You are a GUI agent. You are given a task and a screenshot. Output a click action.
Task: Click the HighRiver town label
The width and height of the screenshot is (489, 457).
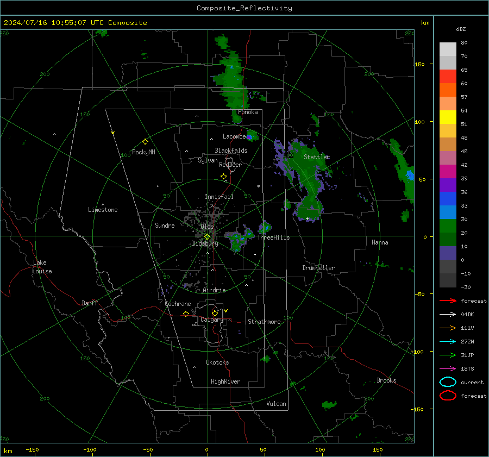click(225, 381)
